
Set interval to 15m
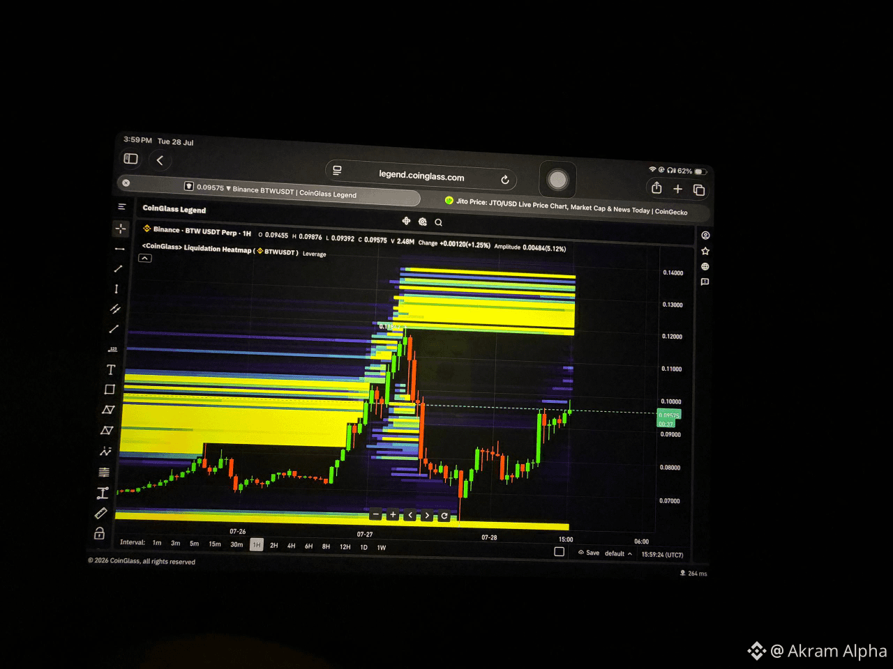pos(215,544)
